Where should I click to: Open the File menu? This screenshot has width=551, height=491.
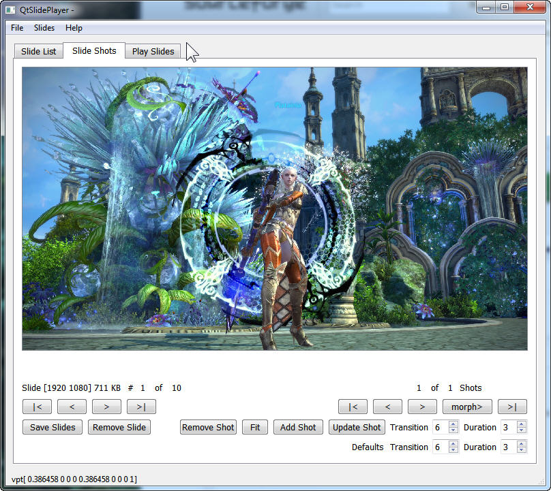17,28
